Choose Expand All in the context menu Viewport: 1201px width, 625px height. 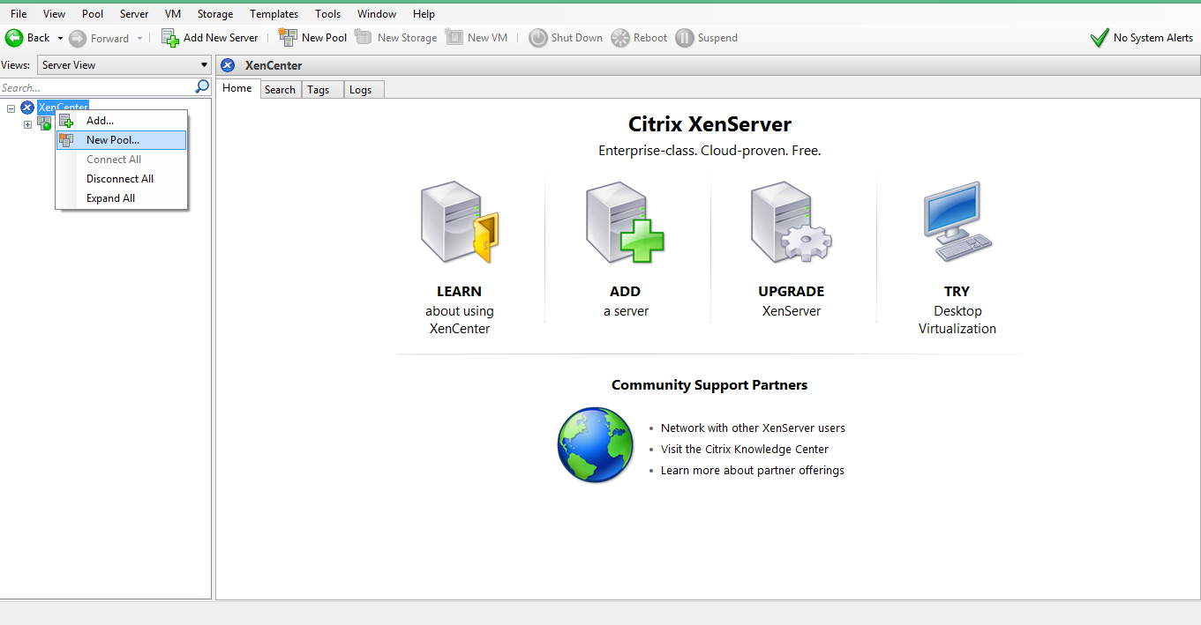pos(122,198)
